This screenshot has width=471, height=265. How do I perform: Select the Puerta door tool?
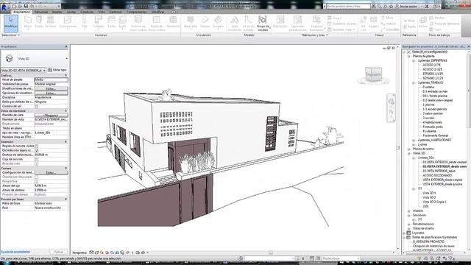(x=39, y=22)
